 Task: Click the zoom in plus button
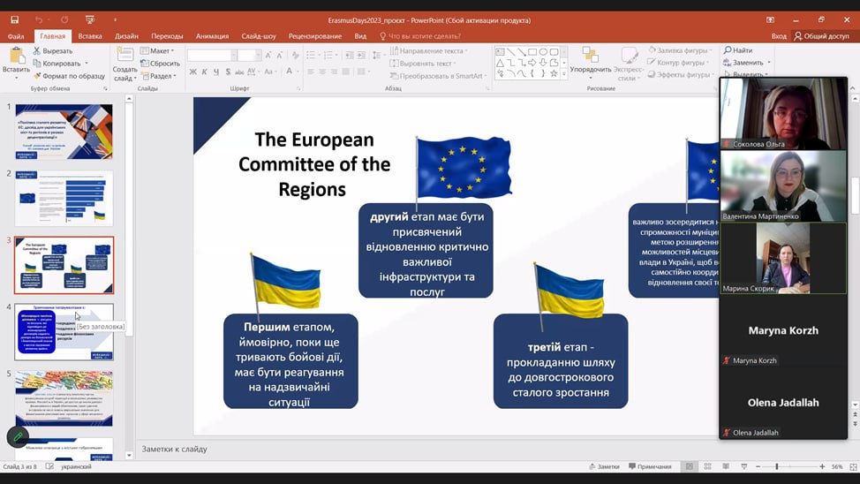pos(822,466)
